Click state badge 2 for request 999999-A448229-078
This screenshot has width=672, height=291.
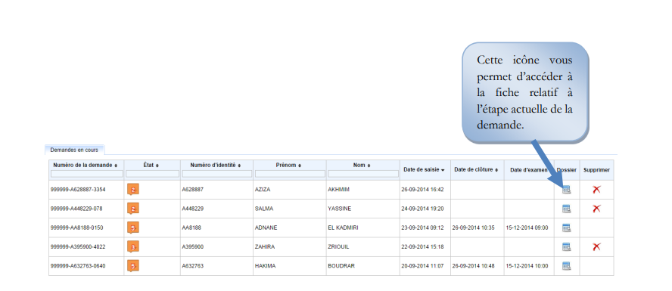click(x=133, y=209)
